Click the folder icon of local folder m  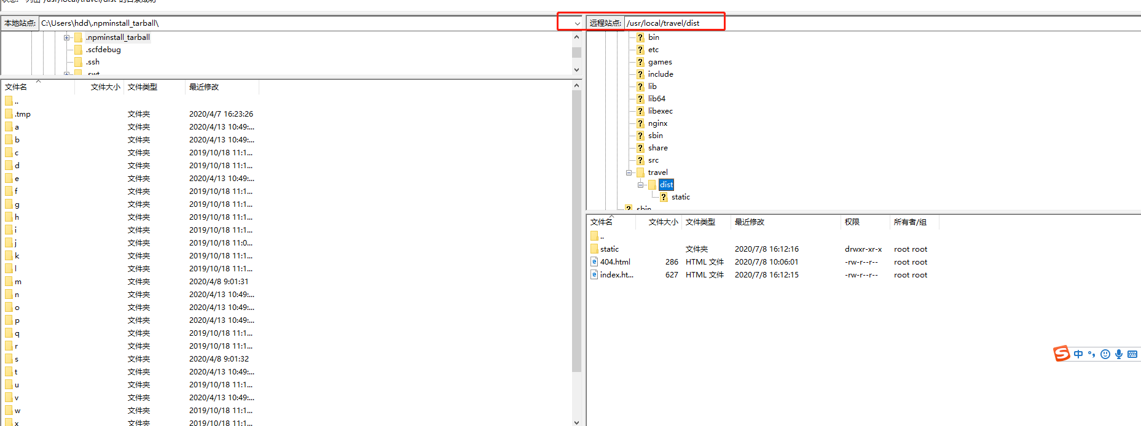(9, 281)
